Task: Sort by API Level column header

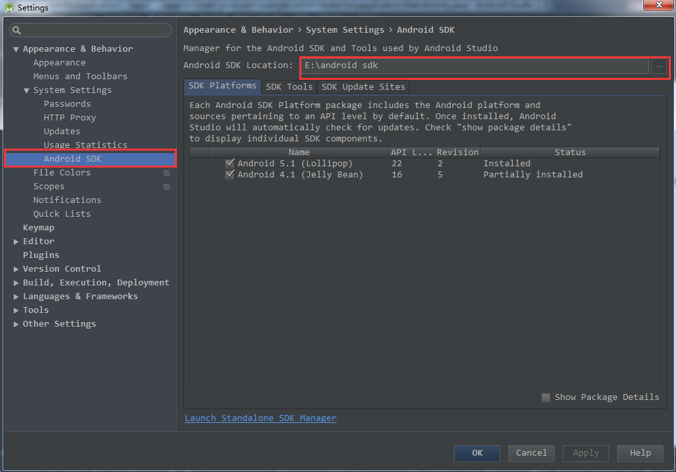Action: coord(412,153)
